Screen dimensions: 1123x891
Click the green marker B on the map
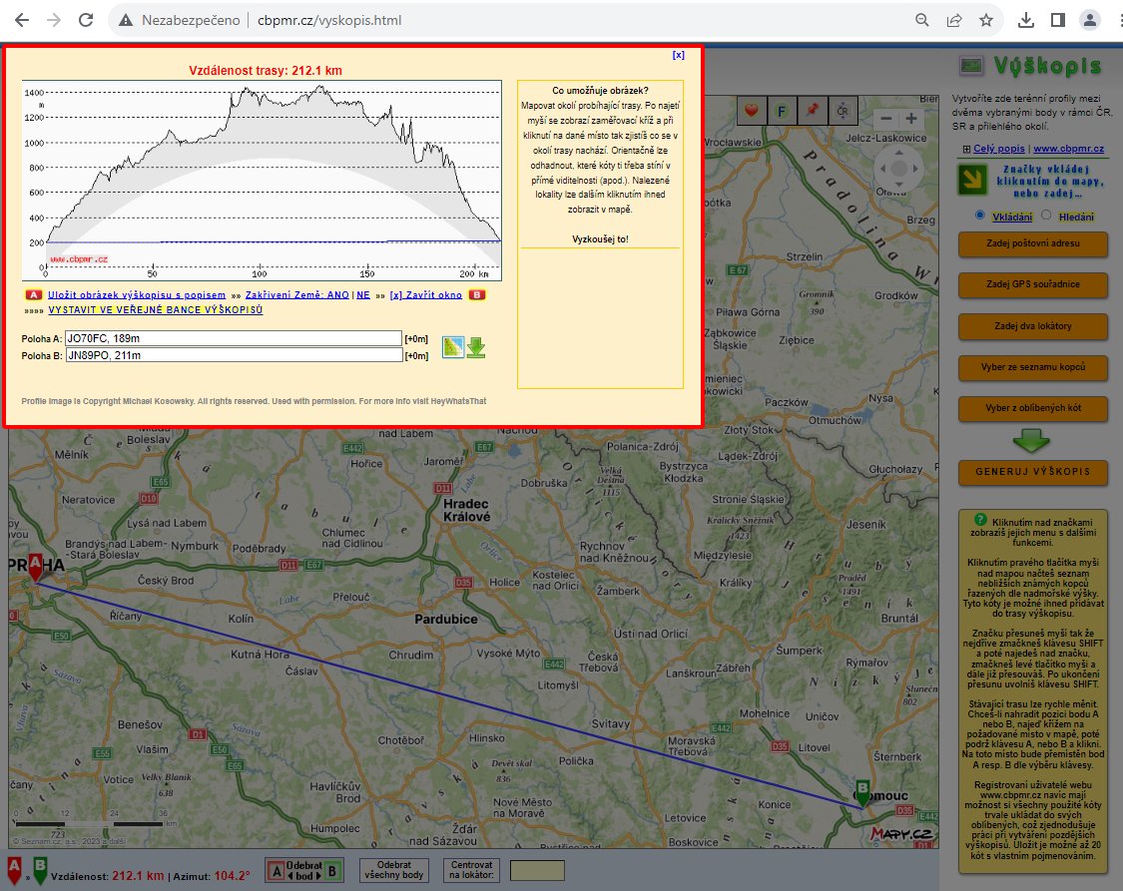point(862,791)
